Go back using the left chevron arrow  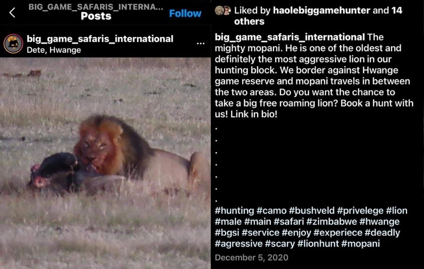click(x=12, y=13)
